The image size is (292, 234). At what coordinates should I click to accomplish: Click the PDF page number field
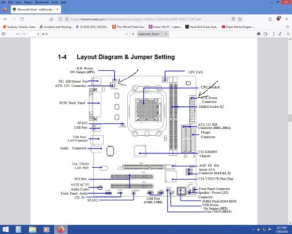click(x=34, y=34)
